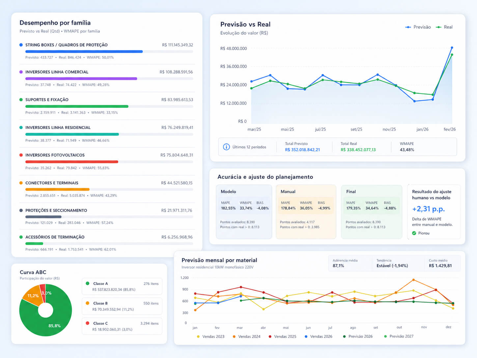
Task: Click the gray PROTEÇÕES E SECCIONAMENTO progress bar
Action: tap(43, 217)
